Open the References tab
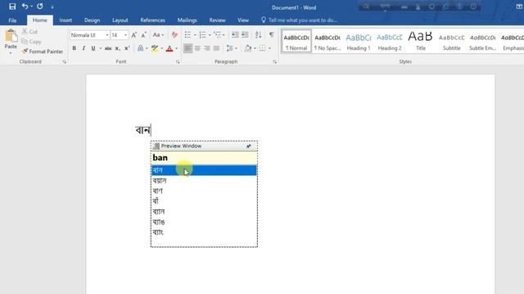The height and width of the screenshot is (294, 524). 152,20
